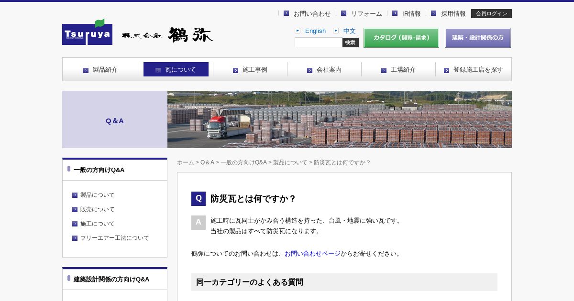Click arrow icon next to 工場紹介
This screenshot has width=574, height=301.
(x=384, y=70)
